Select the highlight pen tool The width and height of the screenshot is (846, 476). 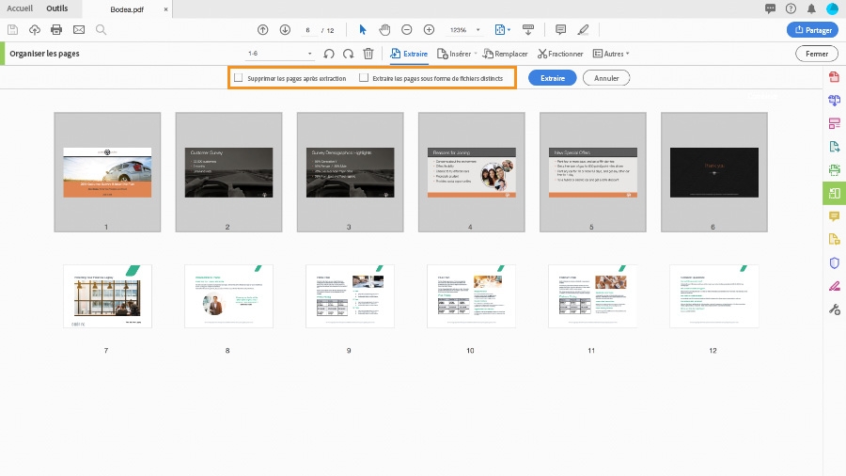click(x=583, y=30)
